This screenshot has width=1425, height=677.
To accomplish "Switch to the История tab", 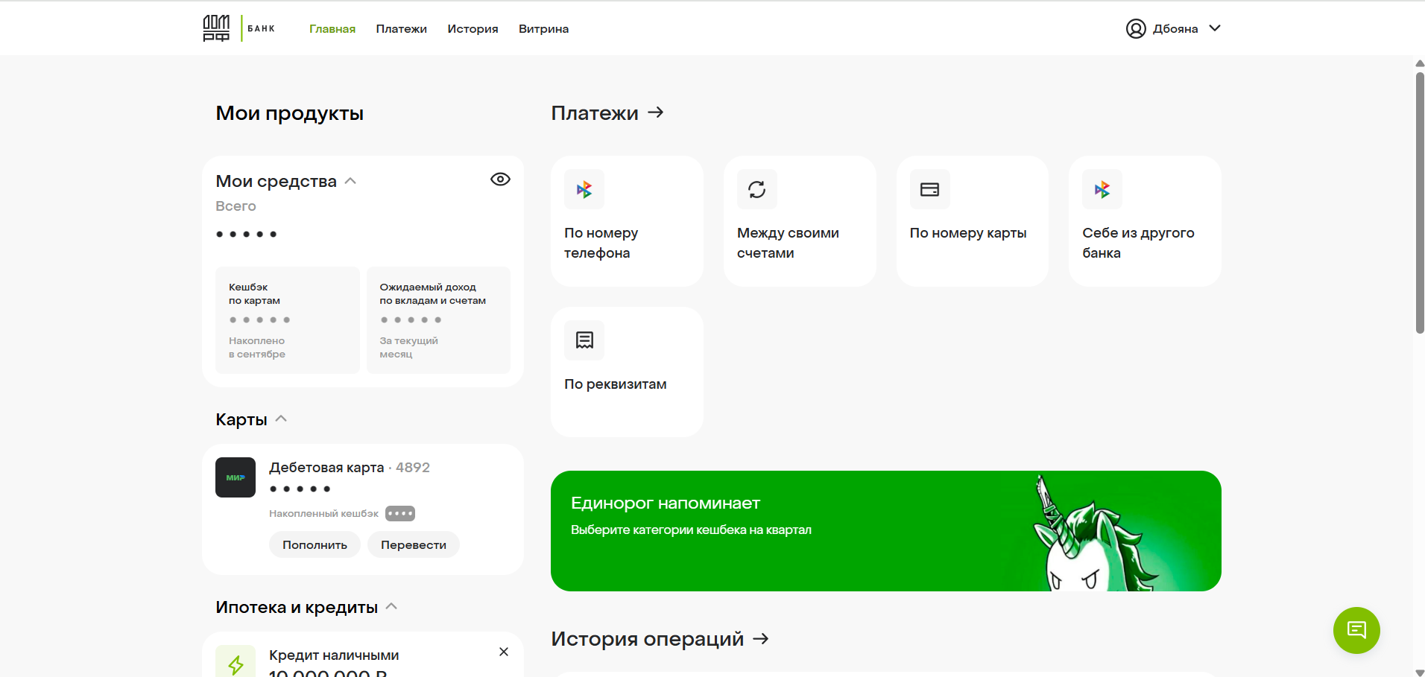I will [472, 28].
